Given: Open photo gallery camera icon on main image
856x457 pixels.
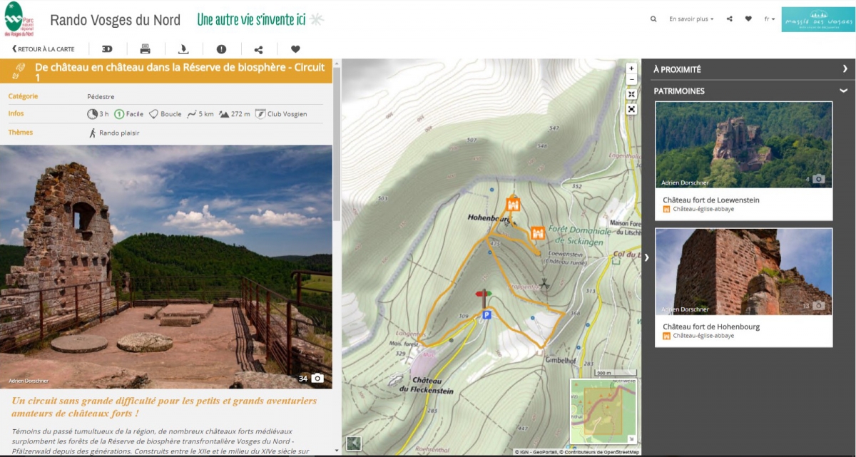Looking at the screenshot, I should 317,378.
